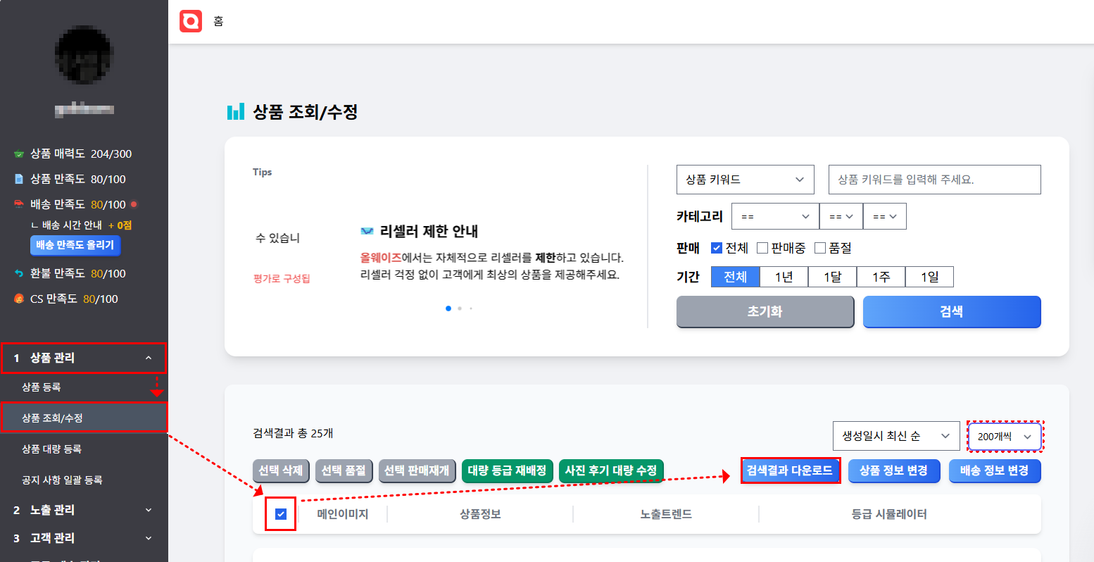Click the 상품 만족도 document icon

point(19,180)
